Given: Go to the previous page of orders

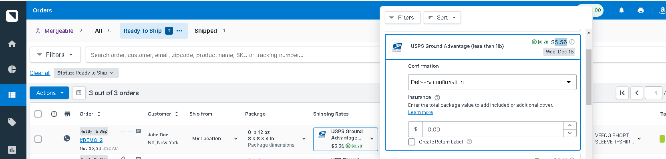Looking at the screenshot, I should [637, 93].
